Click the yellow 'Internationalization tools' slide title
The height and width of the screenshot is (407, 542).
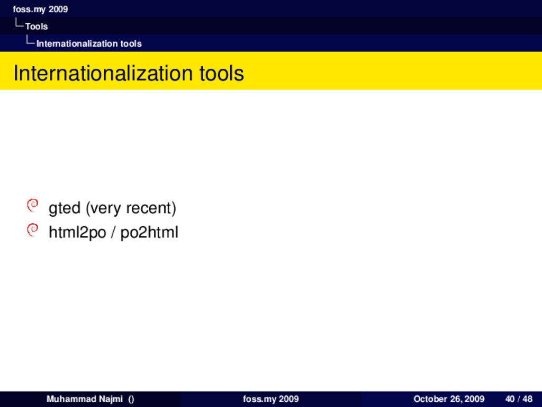[129, 73]
